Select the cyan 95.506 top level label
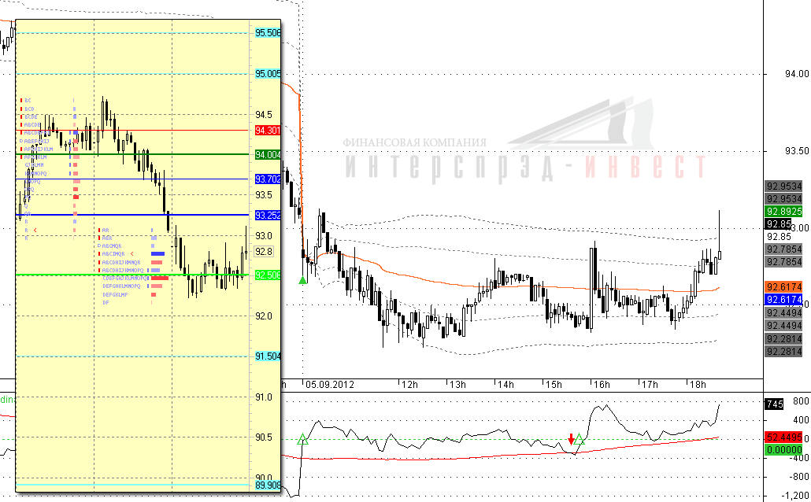This screenshot has height=502, width=811. (x=268, y=33)
